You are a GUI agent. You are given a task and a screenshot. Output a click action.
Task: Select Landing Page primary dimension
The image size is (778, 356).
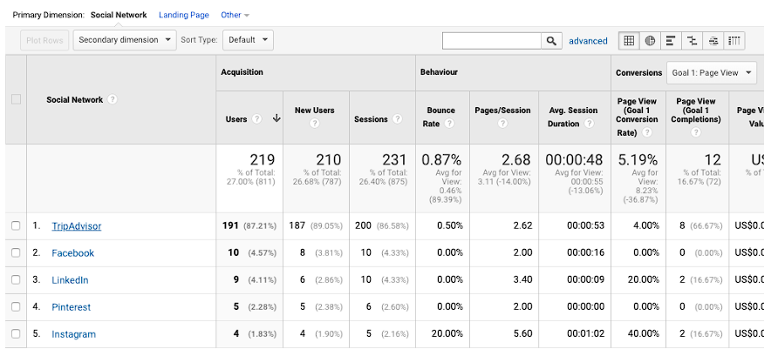pyautogui.click(x=183, y=15)
